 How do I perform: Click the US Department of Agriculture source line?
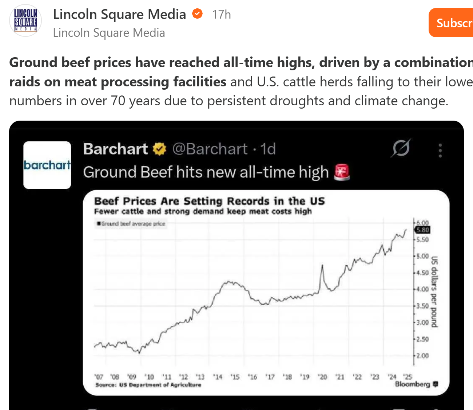148,385
